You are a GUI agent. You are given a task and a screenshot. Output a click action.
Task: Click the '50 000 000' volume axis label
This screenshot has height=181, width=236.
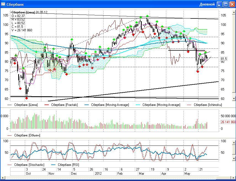point(228,116)
